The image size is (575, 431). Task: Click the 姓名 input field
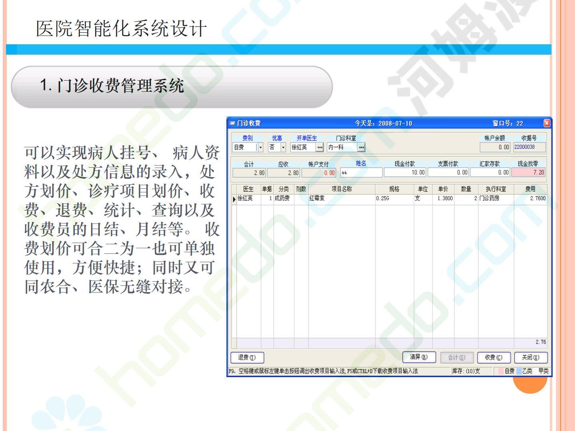pos(361,172)
